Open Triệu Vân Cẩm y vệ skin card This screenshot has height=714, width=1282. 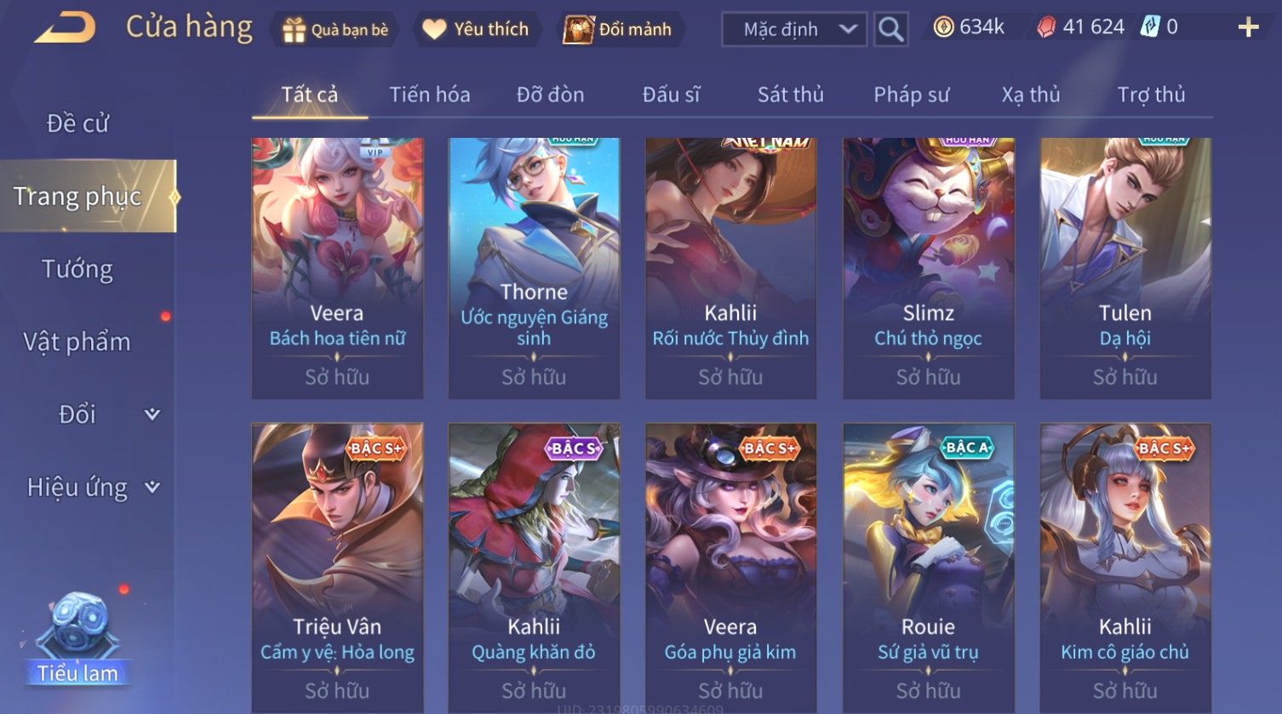click(337, 568)
